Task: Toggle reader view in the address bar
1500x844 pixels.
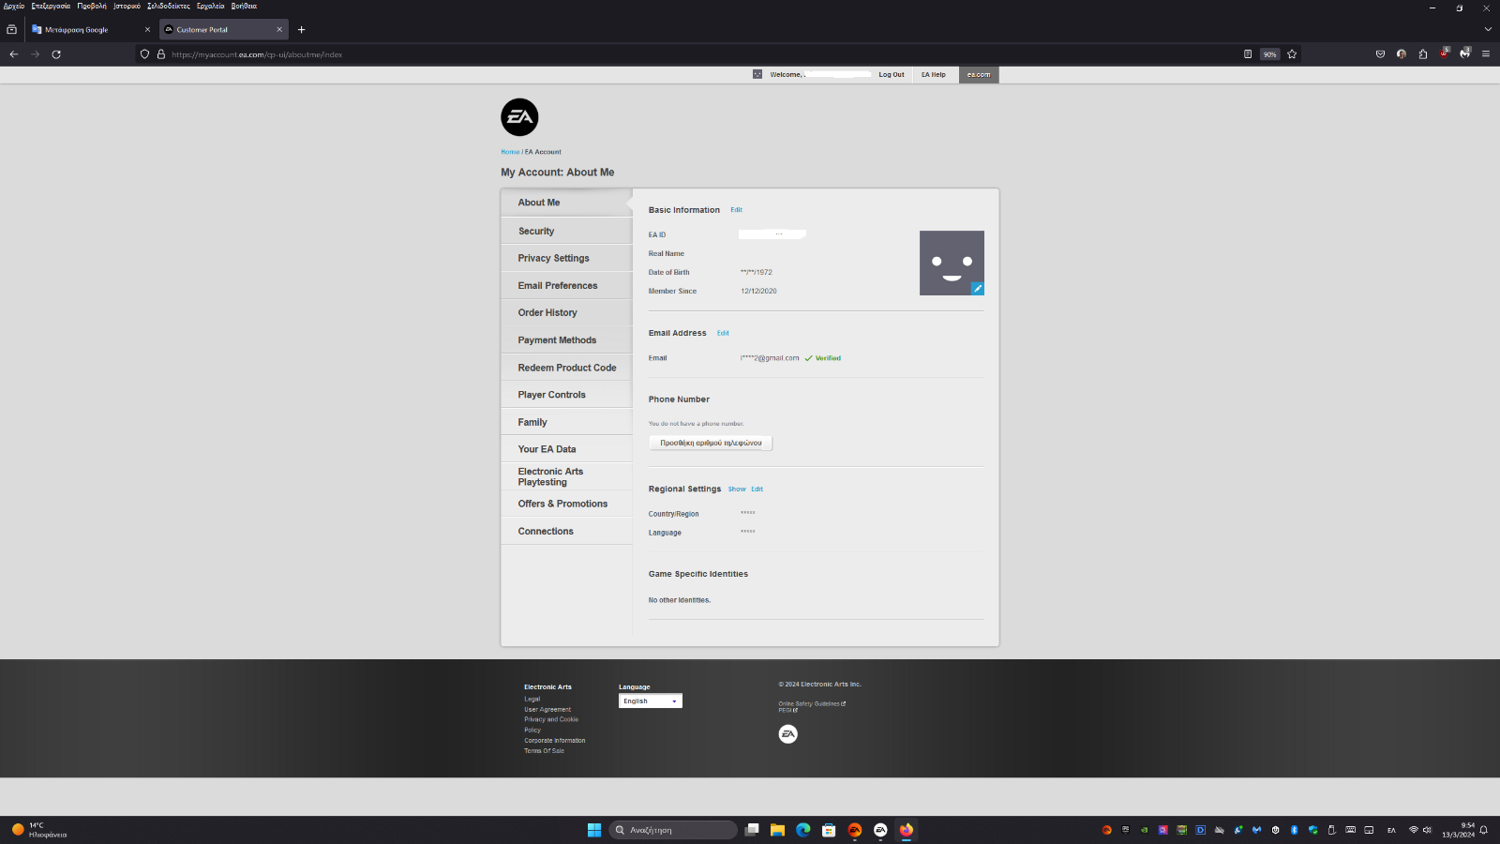Action: (1248, 54)
